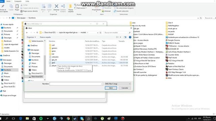Switch to Compartir ribbon tab

point(18,1)
